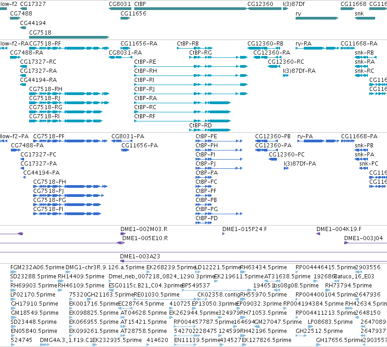This screenshot has width=387, height=347.
Task: Select the CG11668-PA protein label
Action: pos(359,136)
